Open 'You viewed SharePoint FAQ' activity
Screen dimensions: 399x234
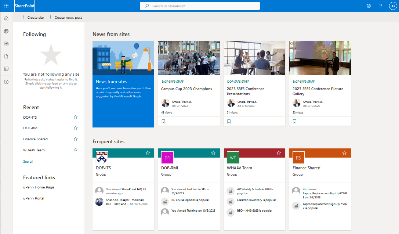126,191
